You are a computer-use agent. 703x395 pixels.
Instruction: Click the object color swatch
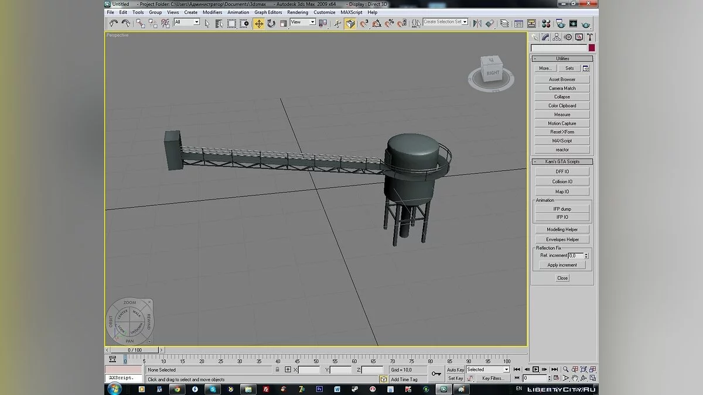coord(592,48)
